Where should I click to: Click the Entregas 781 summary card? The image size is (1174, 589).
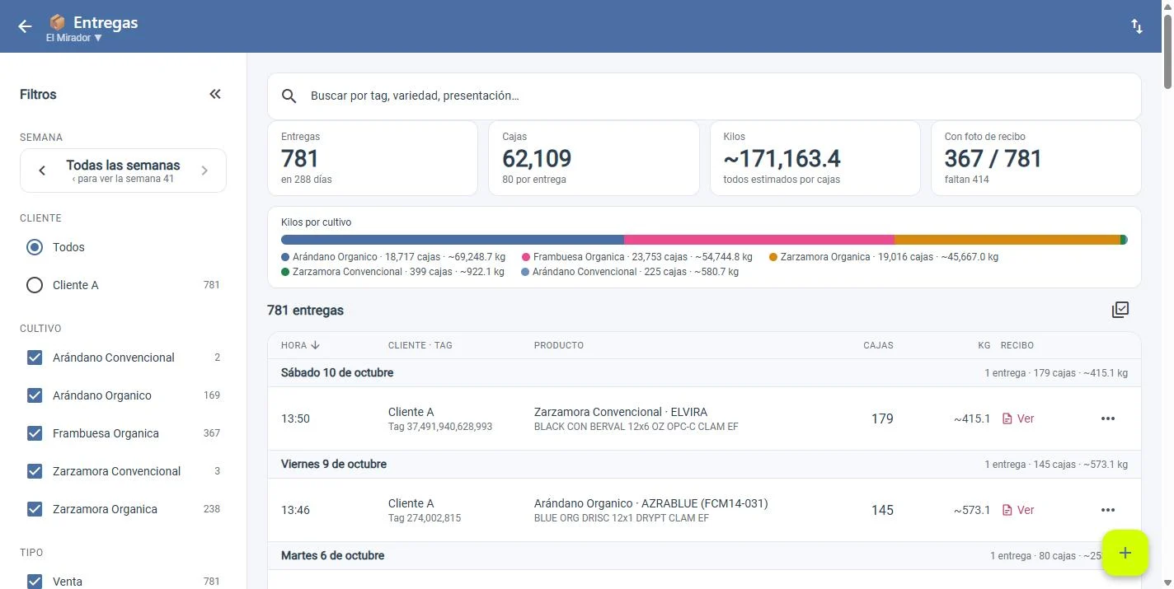pyautogui.click(x=373, y=158)
